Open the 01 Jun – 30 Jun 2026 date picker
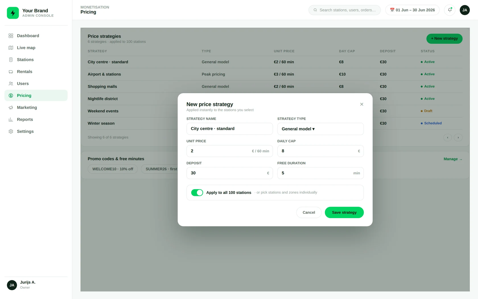The height and width of the screenshot is (299, 478). [x=412, y=10]
